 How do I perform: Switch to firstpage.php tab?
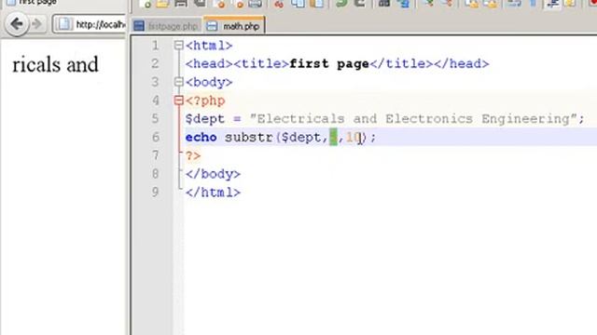click(x=166, y=26)
